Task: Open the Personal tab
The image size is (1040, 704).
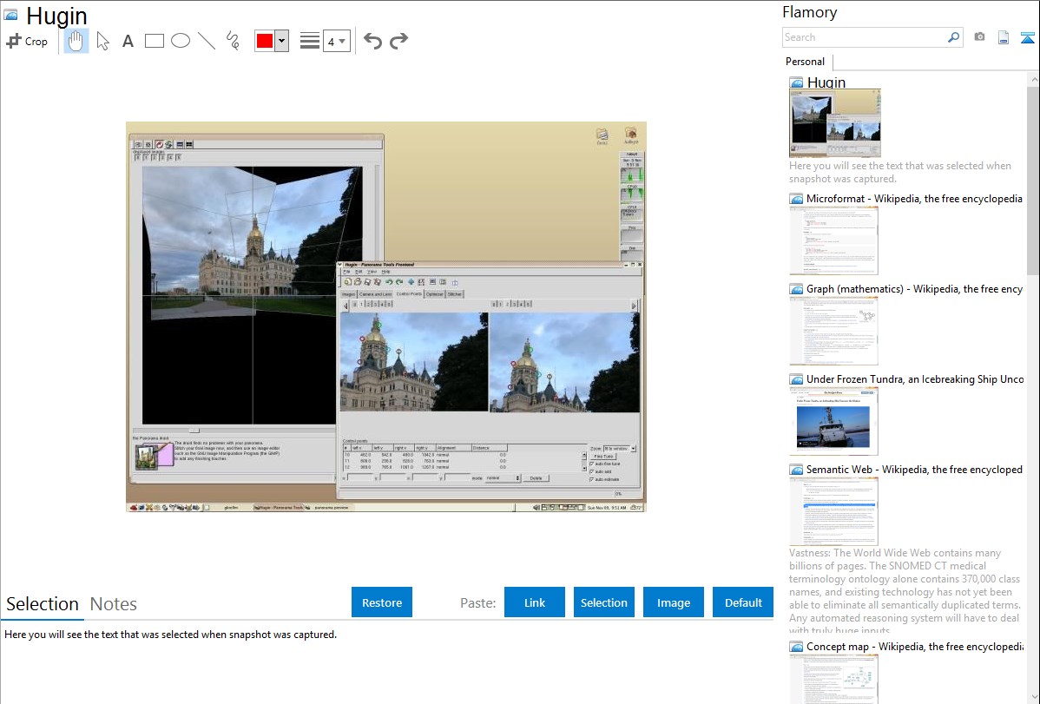Action: 806,62
